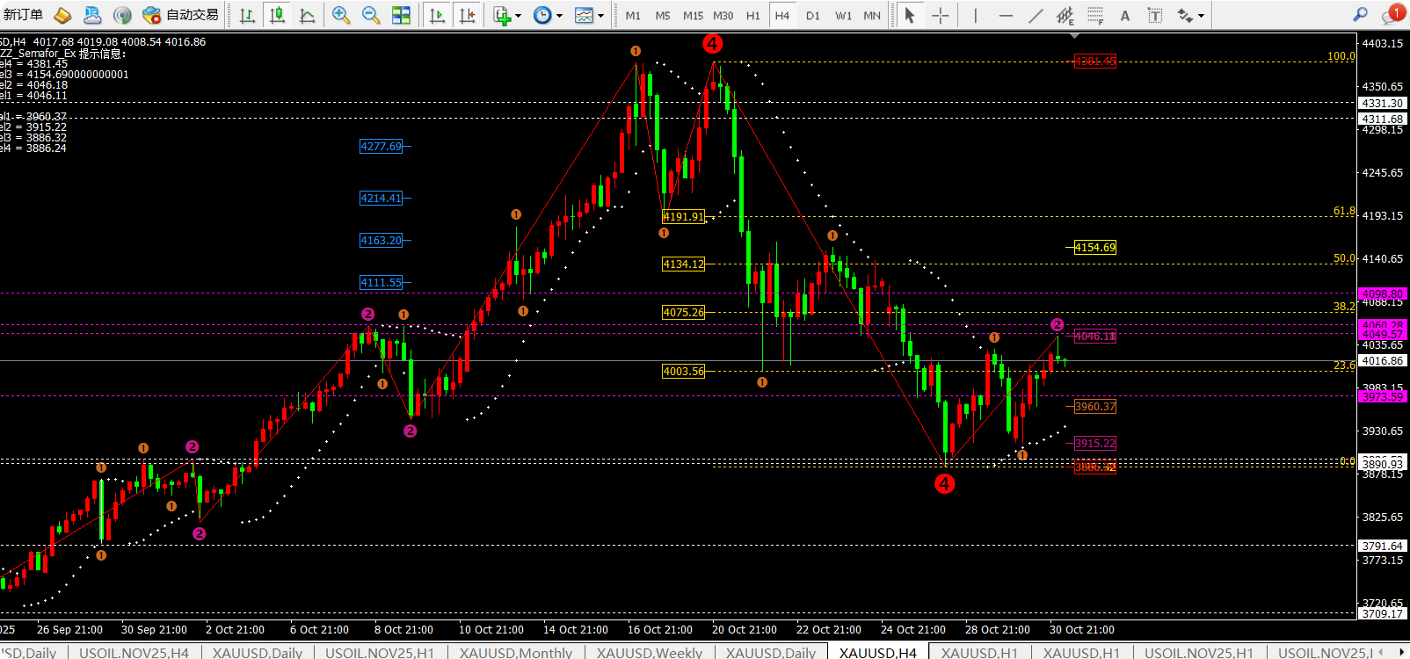Switch to the USOIL.NOV25,H4 chart tab
Viewport: 1410px width, 659px height.
134,652
